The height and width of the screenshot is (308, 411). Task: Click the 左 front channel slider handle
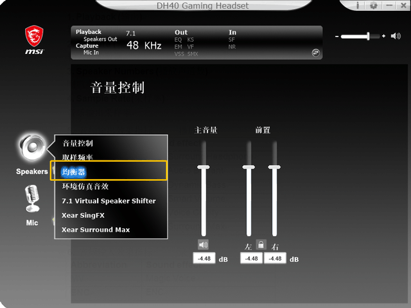[249, 167]
